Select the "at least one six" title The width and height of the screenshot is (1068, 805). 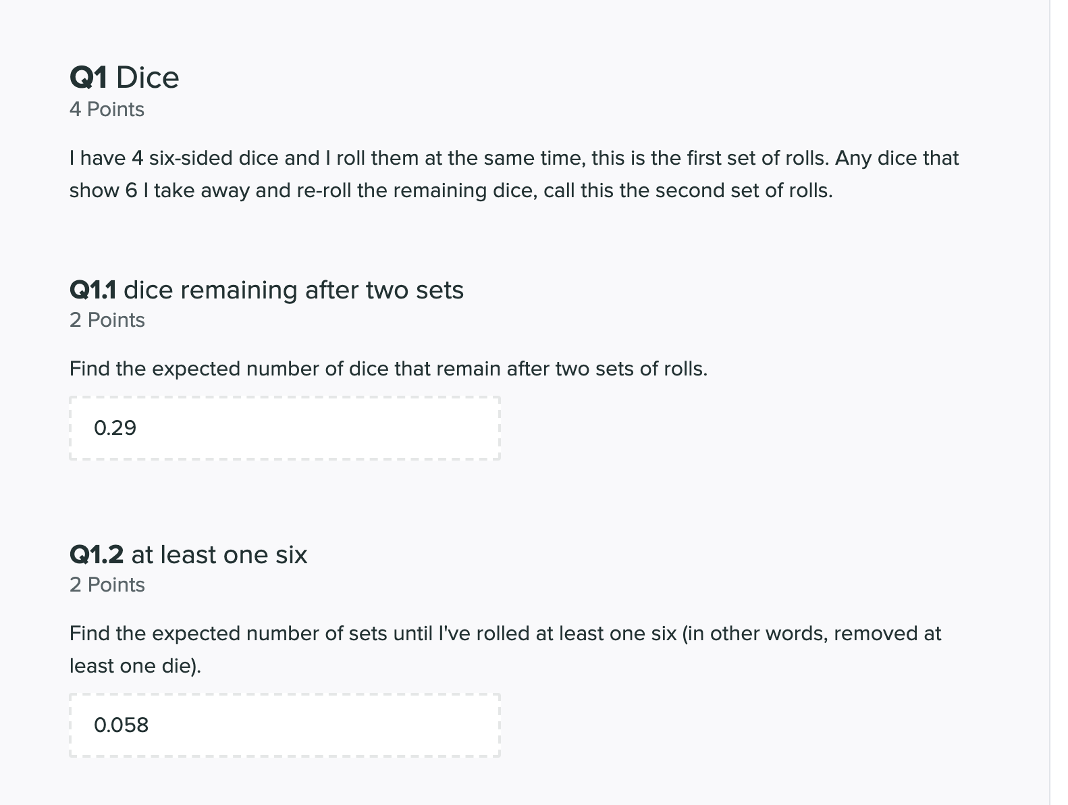point(219,555)
